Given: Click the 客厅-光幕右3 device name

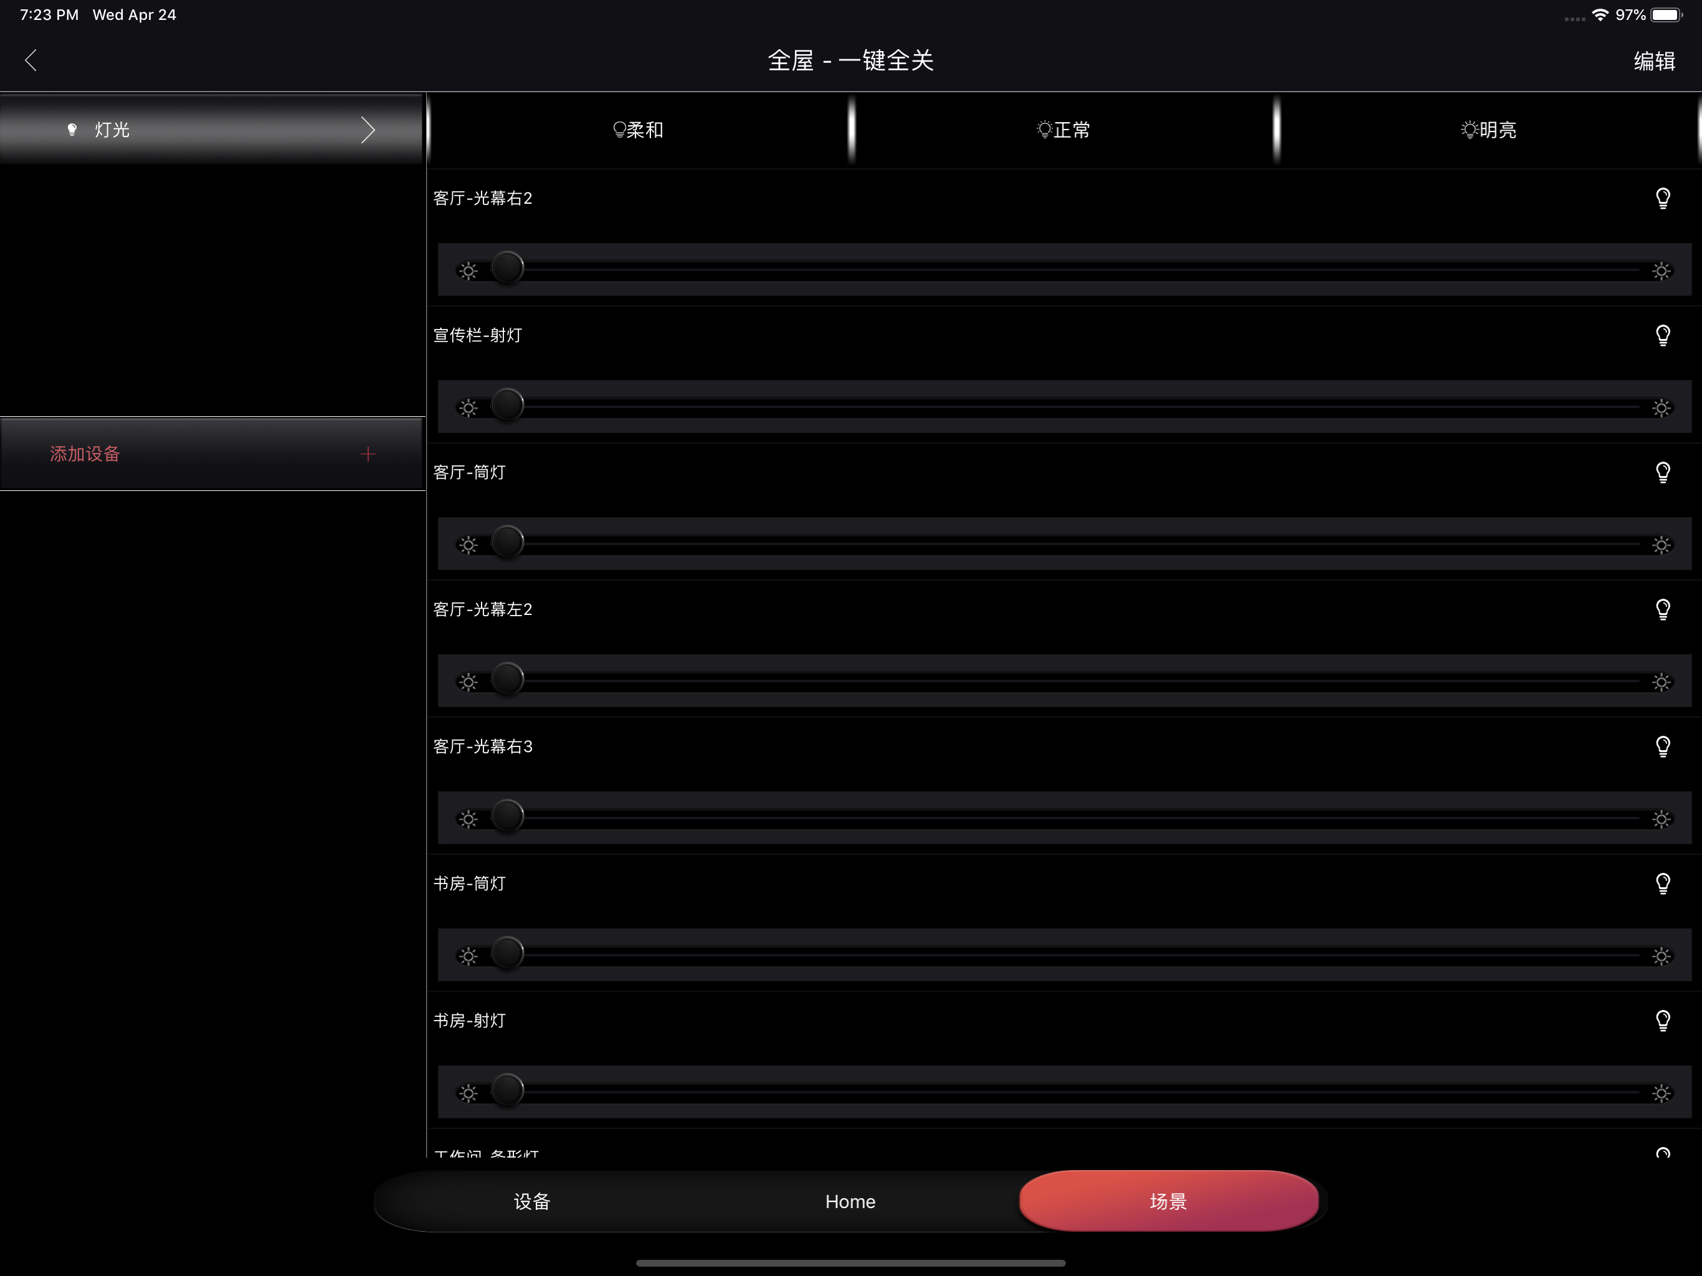Looking at the screenshot, I should point(482,746).
